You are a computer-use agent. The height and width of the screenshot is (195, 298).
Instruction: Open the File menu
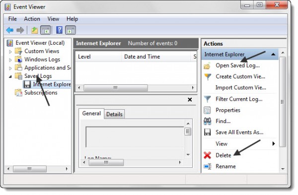pyautogui.click(x=12, y=19)
